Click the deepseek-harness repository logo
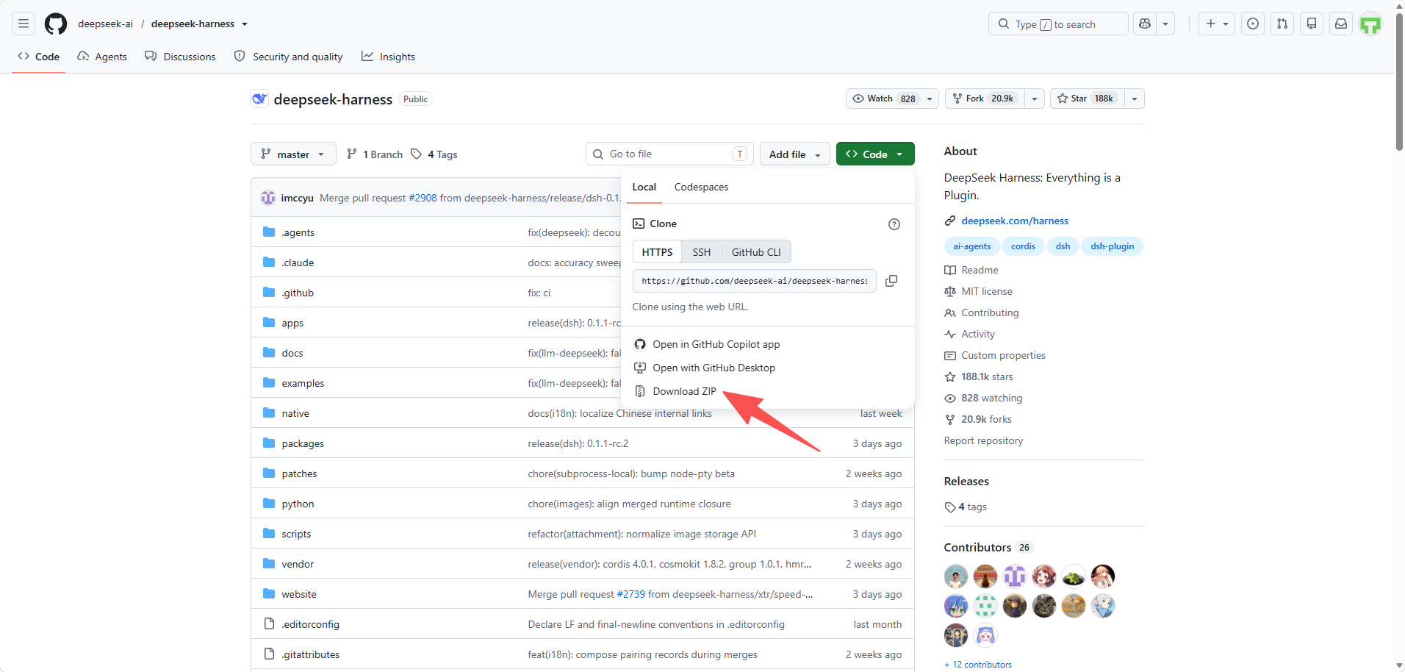The image size is (1405, 672). pos(259,99)
